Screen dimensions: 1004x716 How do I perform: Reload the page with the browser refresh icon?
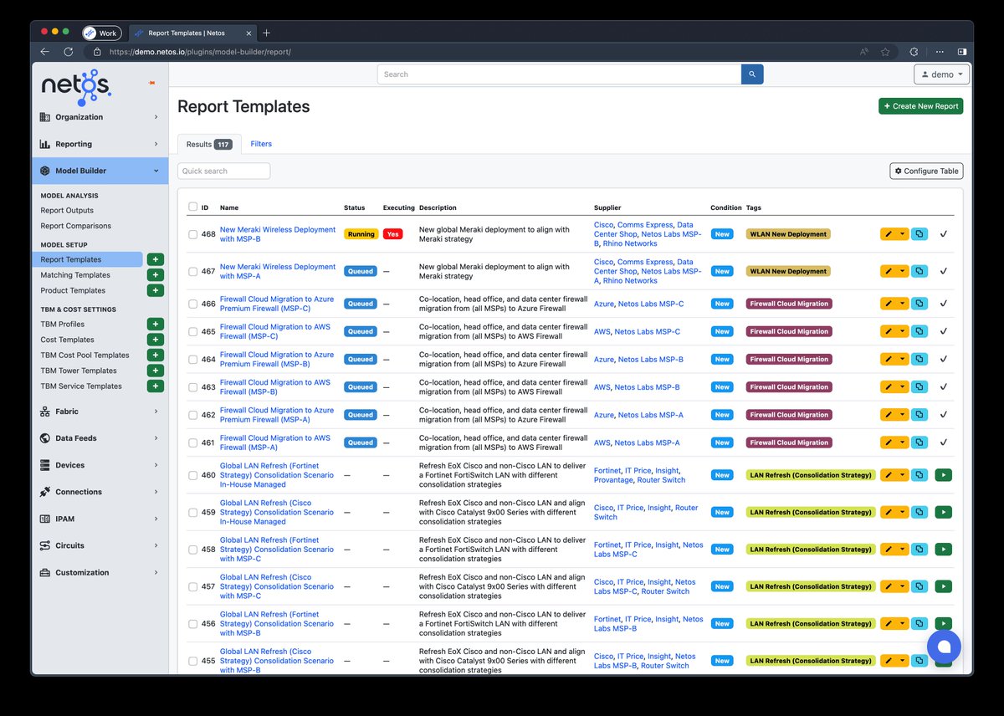click(67, 52)
